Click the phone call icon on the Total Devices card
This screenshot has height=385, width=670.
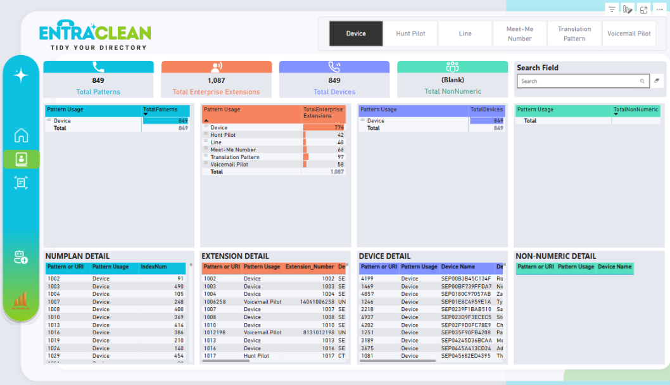tap(334, 66)
